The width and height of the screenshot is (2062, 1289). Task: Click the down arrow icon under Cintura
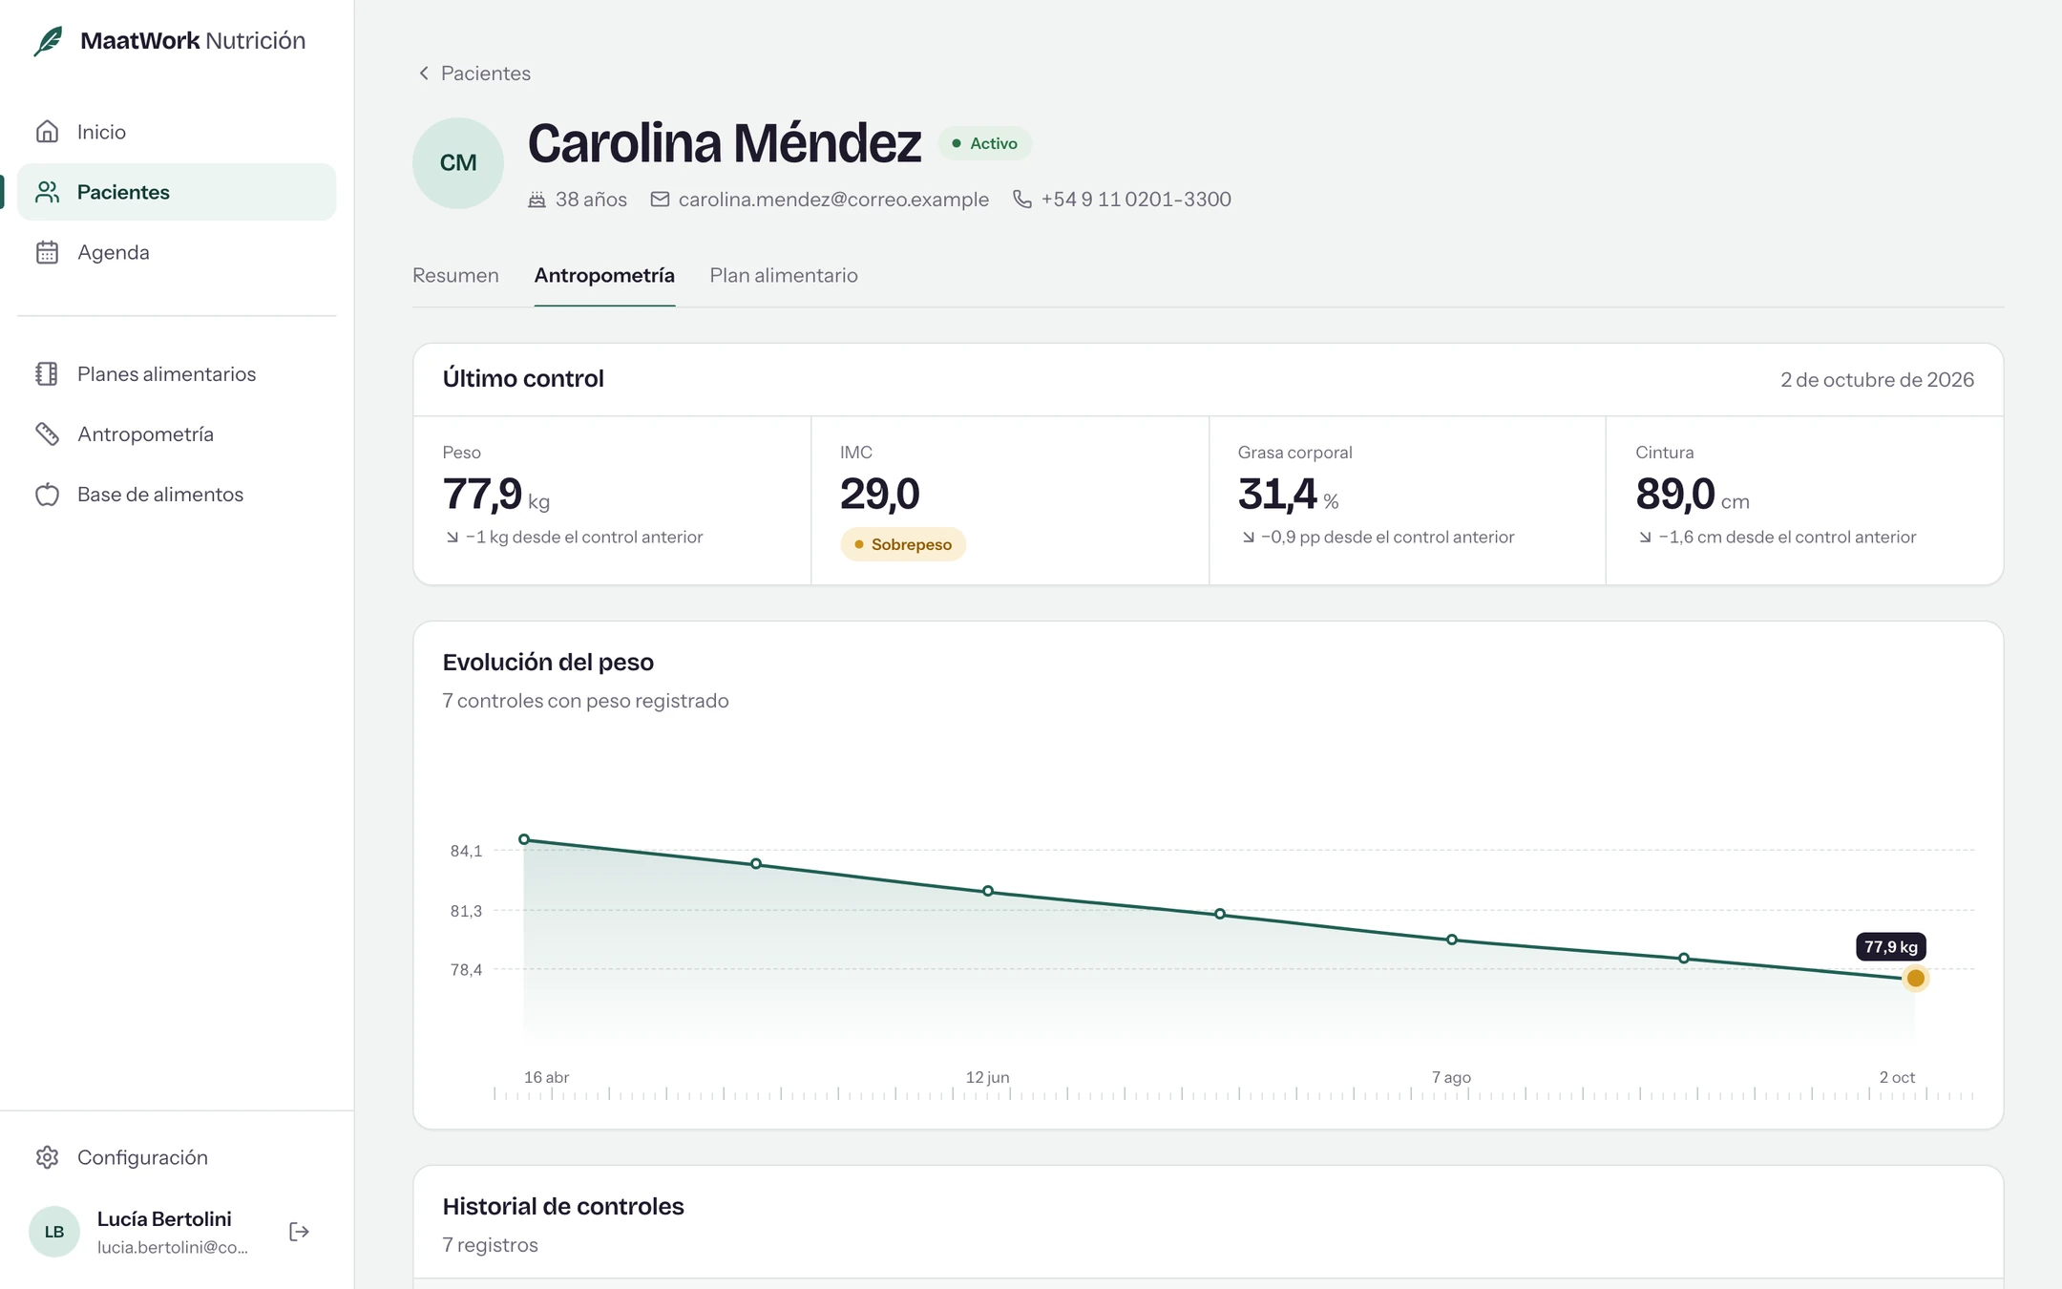coord(1646,538)
